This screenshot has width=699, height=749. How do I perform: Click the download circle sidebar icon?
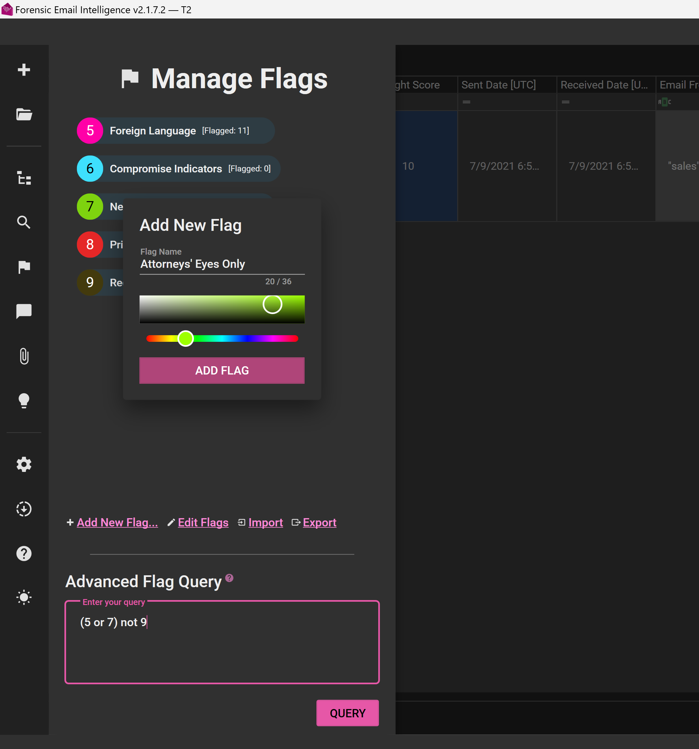point(24,509)
